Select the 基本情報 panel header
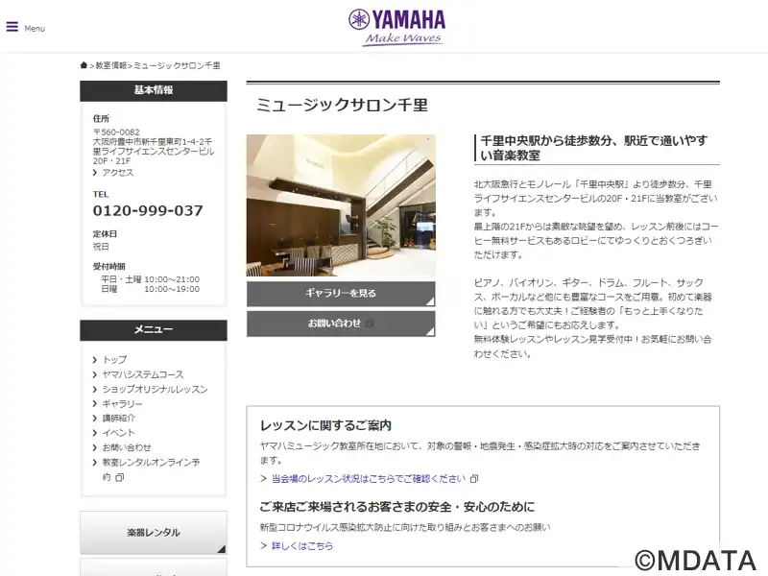This screenshot has width=768, height=576. pos(154,90)
